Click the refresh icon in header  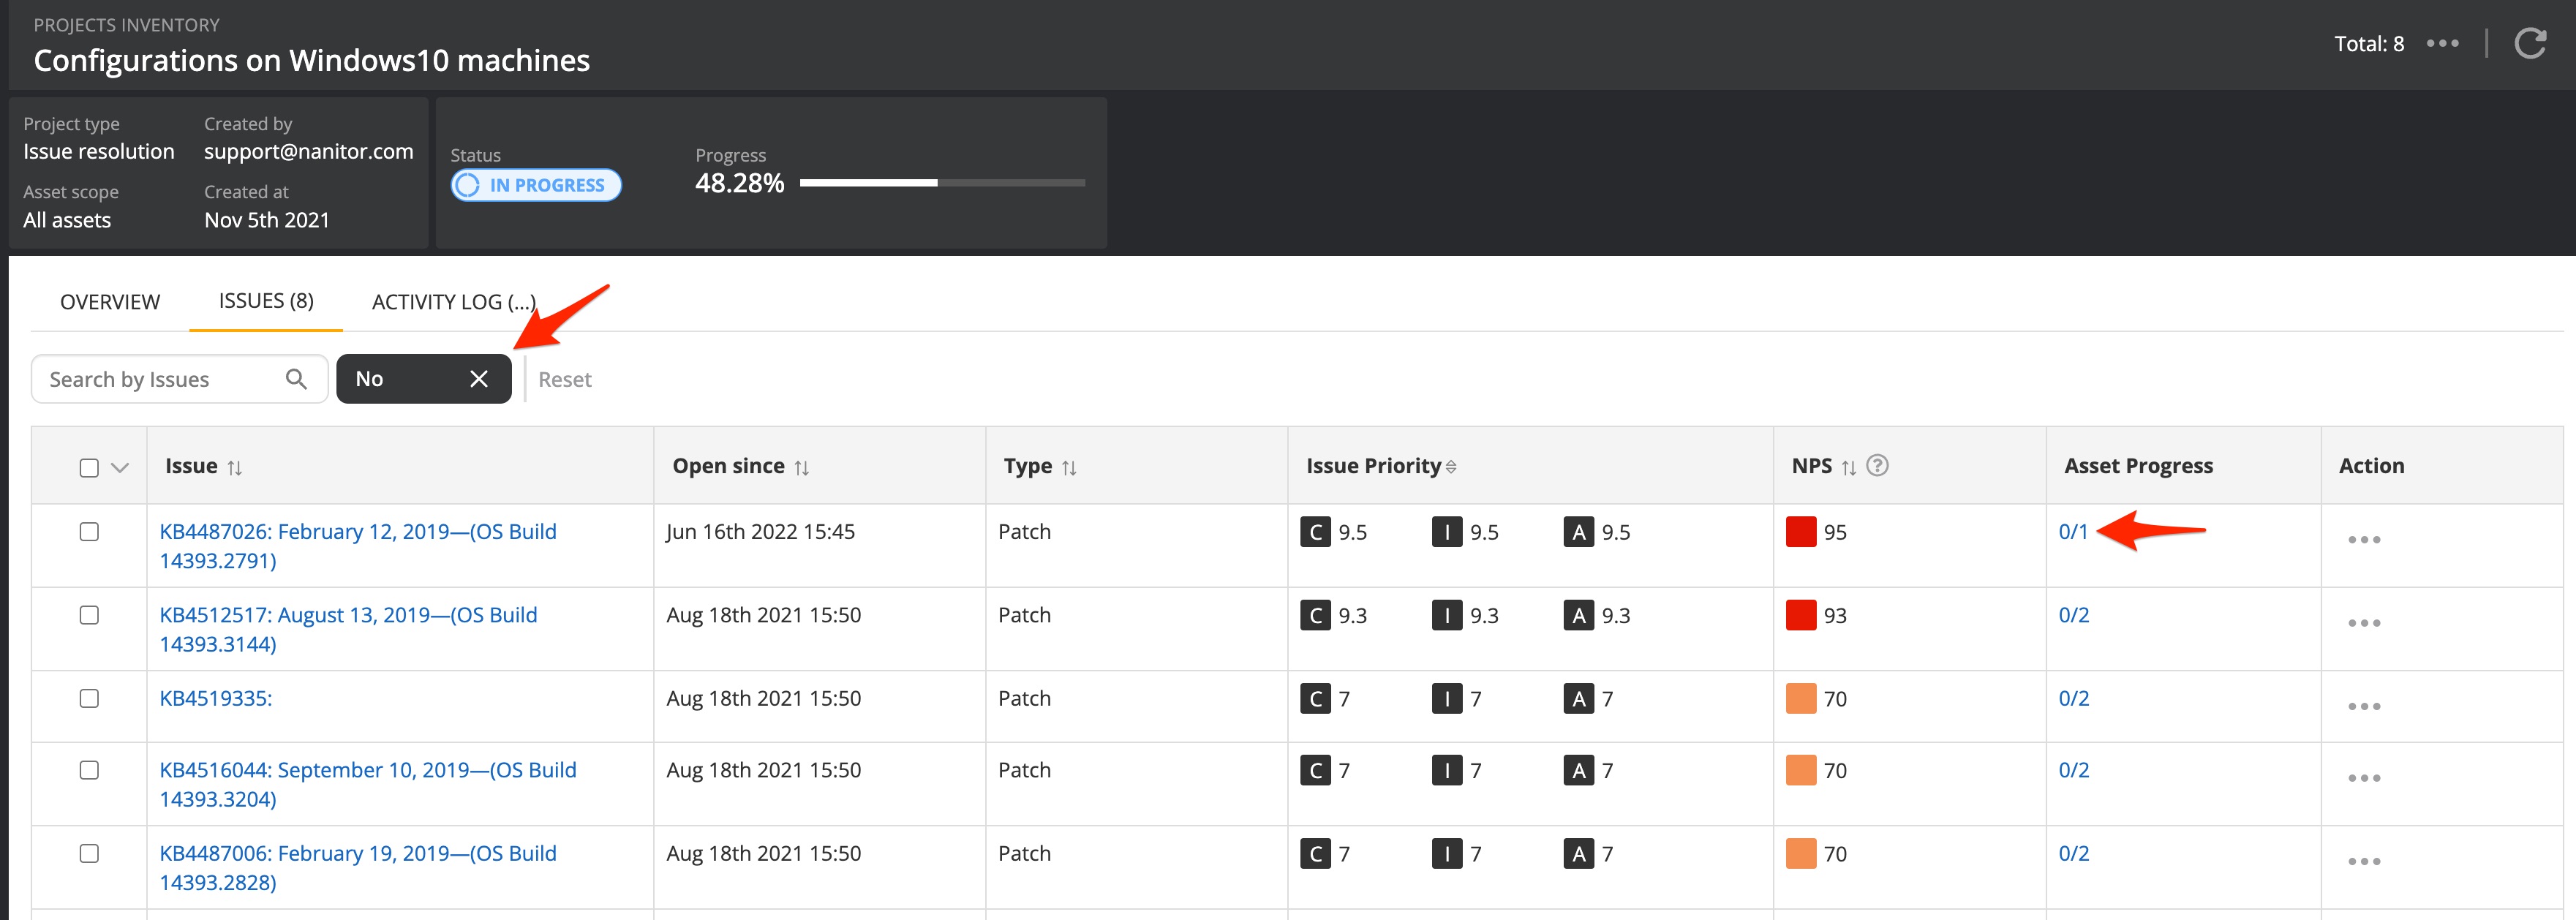[2529, 43]
